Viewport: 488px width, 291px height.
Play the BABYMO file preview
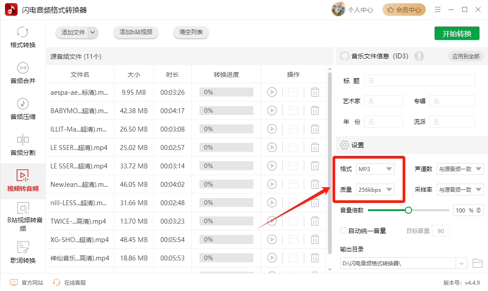point(272,110)
